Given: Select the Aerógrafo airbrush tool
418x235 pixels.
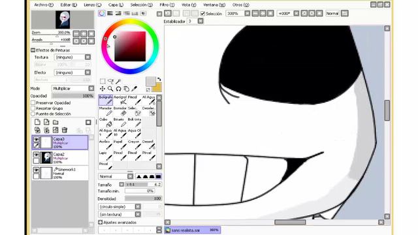Looking at the screenshot, I should click(x=120, y=100).
